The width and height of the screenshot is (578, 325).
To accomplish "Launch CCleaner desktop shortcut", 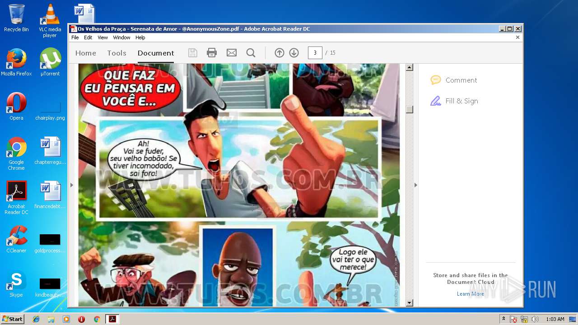I will 16,239.
